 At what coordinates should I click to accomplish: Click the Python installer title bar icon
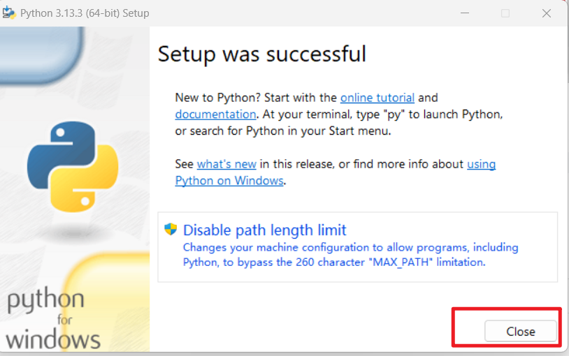click(9, 13)
